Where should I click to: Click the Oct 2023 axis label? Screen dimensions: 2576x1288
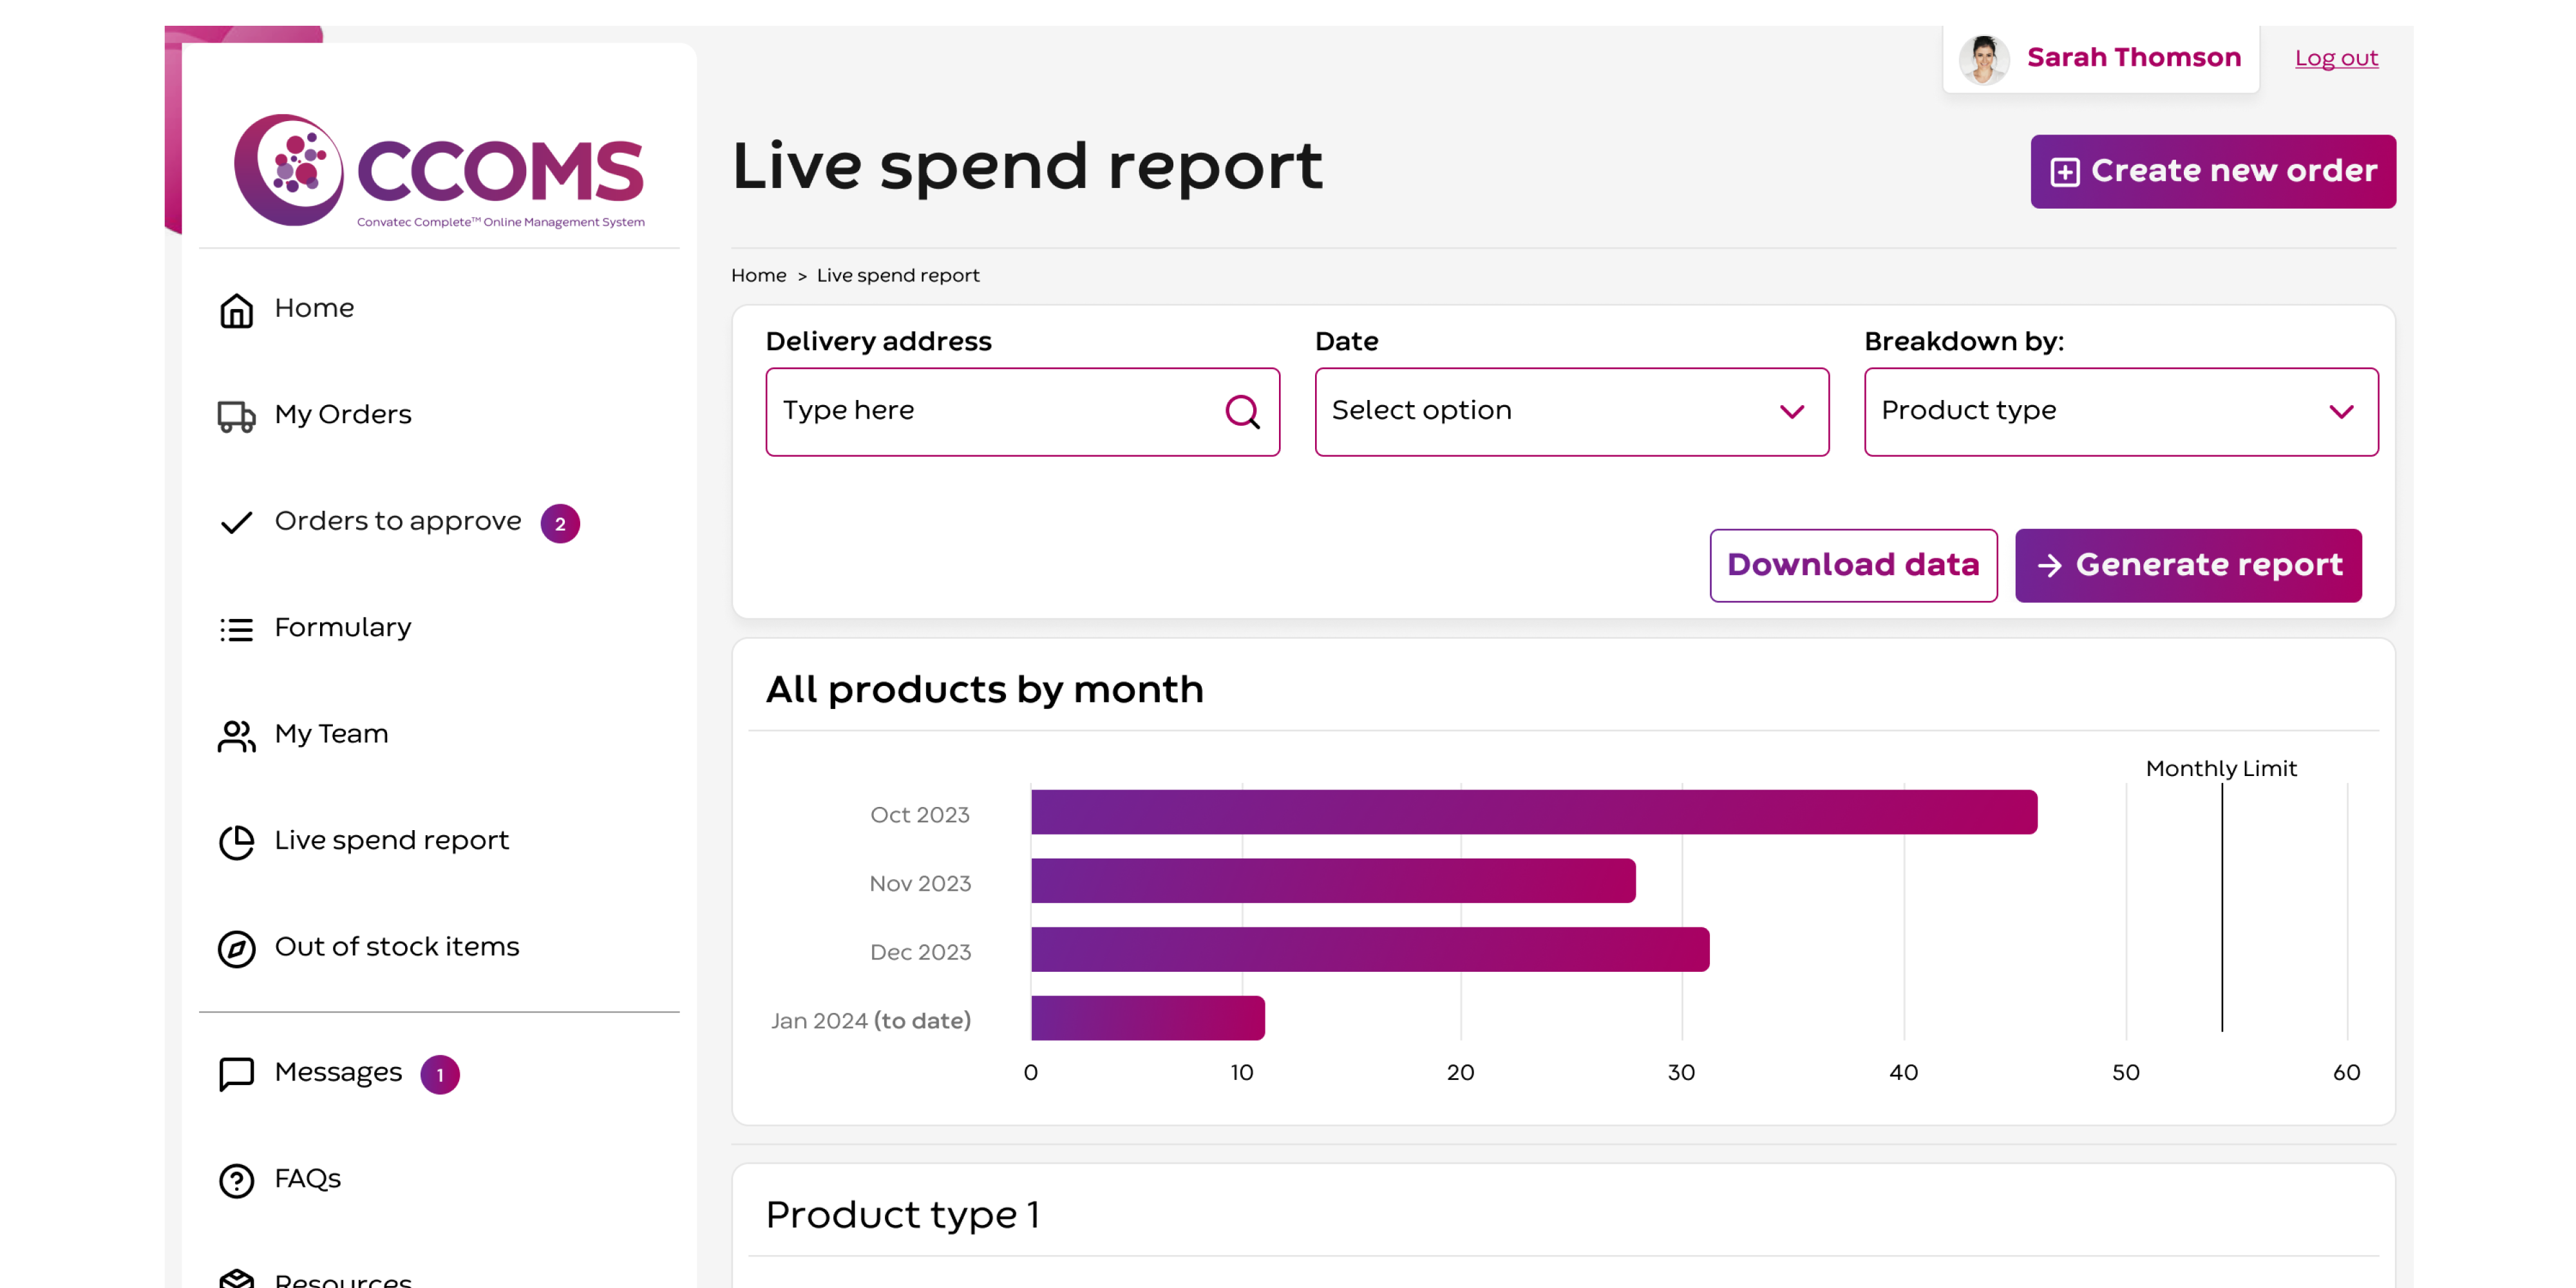click(919, 815)
